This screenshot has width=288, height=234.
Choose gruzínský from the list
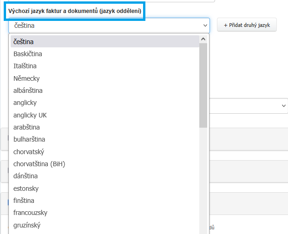tap(27, 225)
